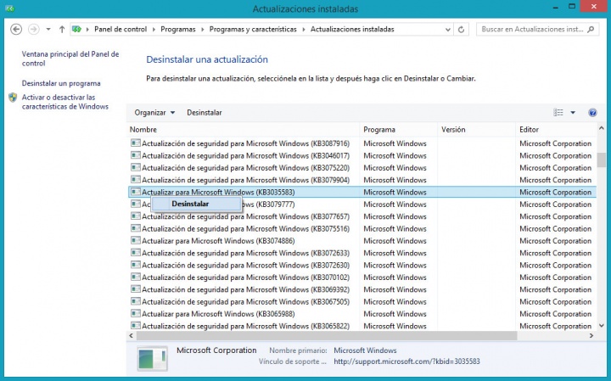Open Ventana principal del Panel de control
Screen dimensions: 611x381
70,59
